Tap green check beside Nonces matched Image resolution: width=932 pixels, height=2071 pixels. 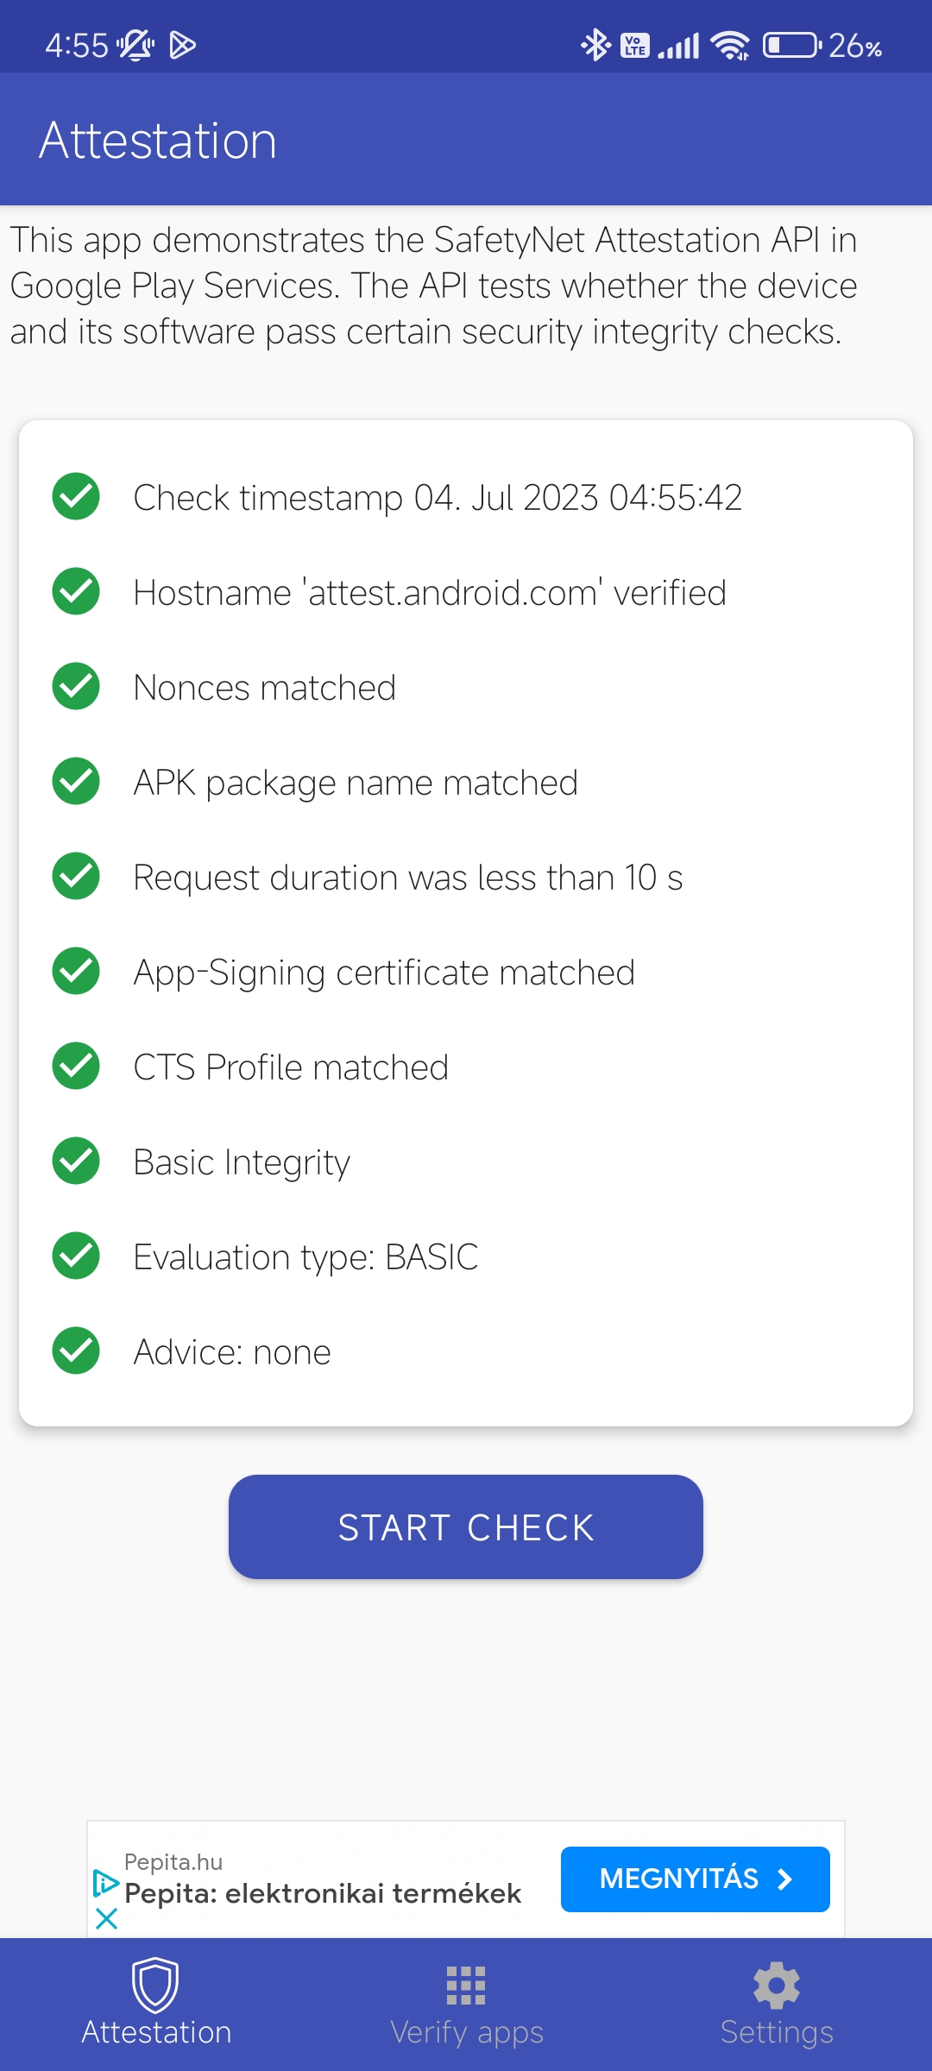pyautogui.click(x=76, y=686)
